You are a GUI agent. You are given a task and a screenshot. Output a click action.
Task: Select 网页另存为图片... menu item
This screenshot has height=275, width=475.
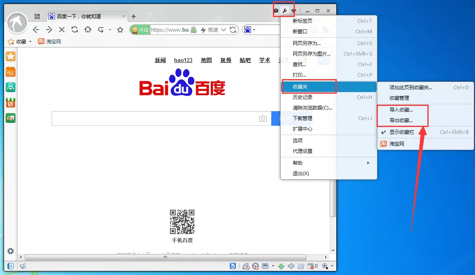pyautogui.click(x=329, y=54)
